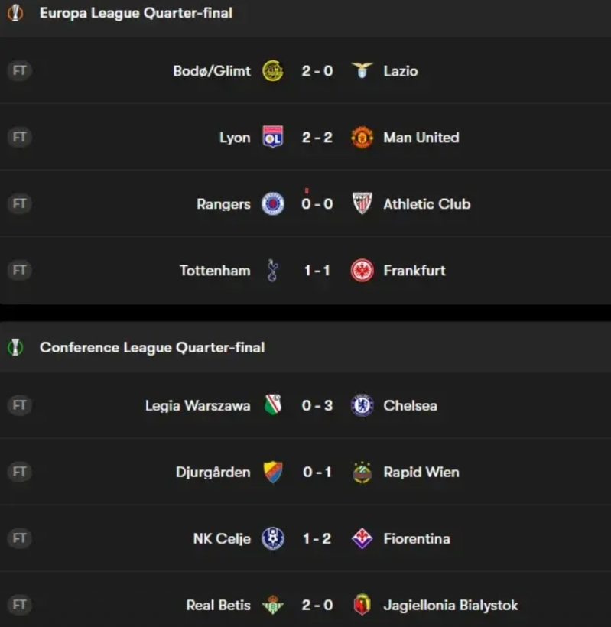Click the Tottenham cockerel logo

click(x=273, y=271)
